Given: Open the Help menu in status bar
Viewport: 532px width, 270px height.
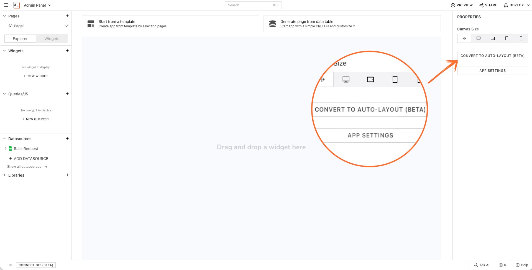Looking at the screenshot, I should 522,265.
